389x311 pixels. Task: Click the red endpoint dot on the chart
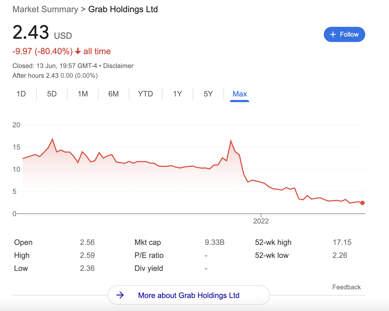362,203
